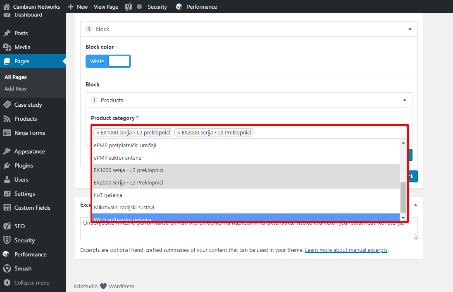The image size is (453, 292).
Task: Open Security menu in the top admin bar
Action: coord(157,7)
